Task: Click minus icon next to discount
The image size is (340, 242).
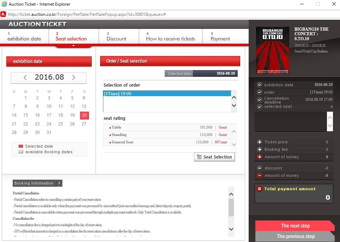Action: coord(260,168)
